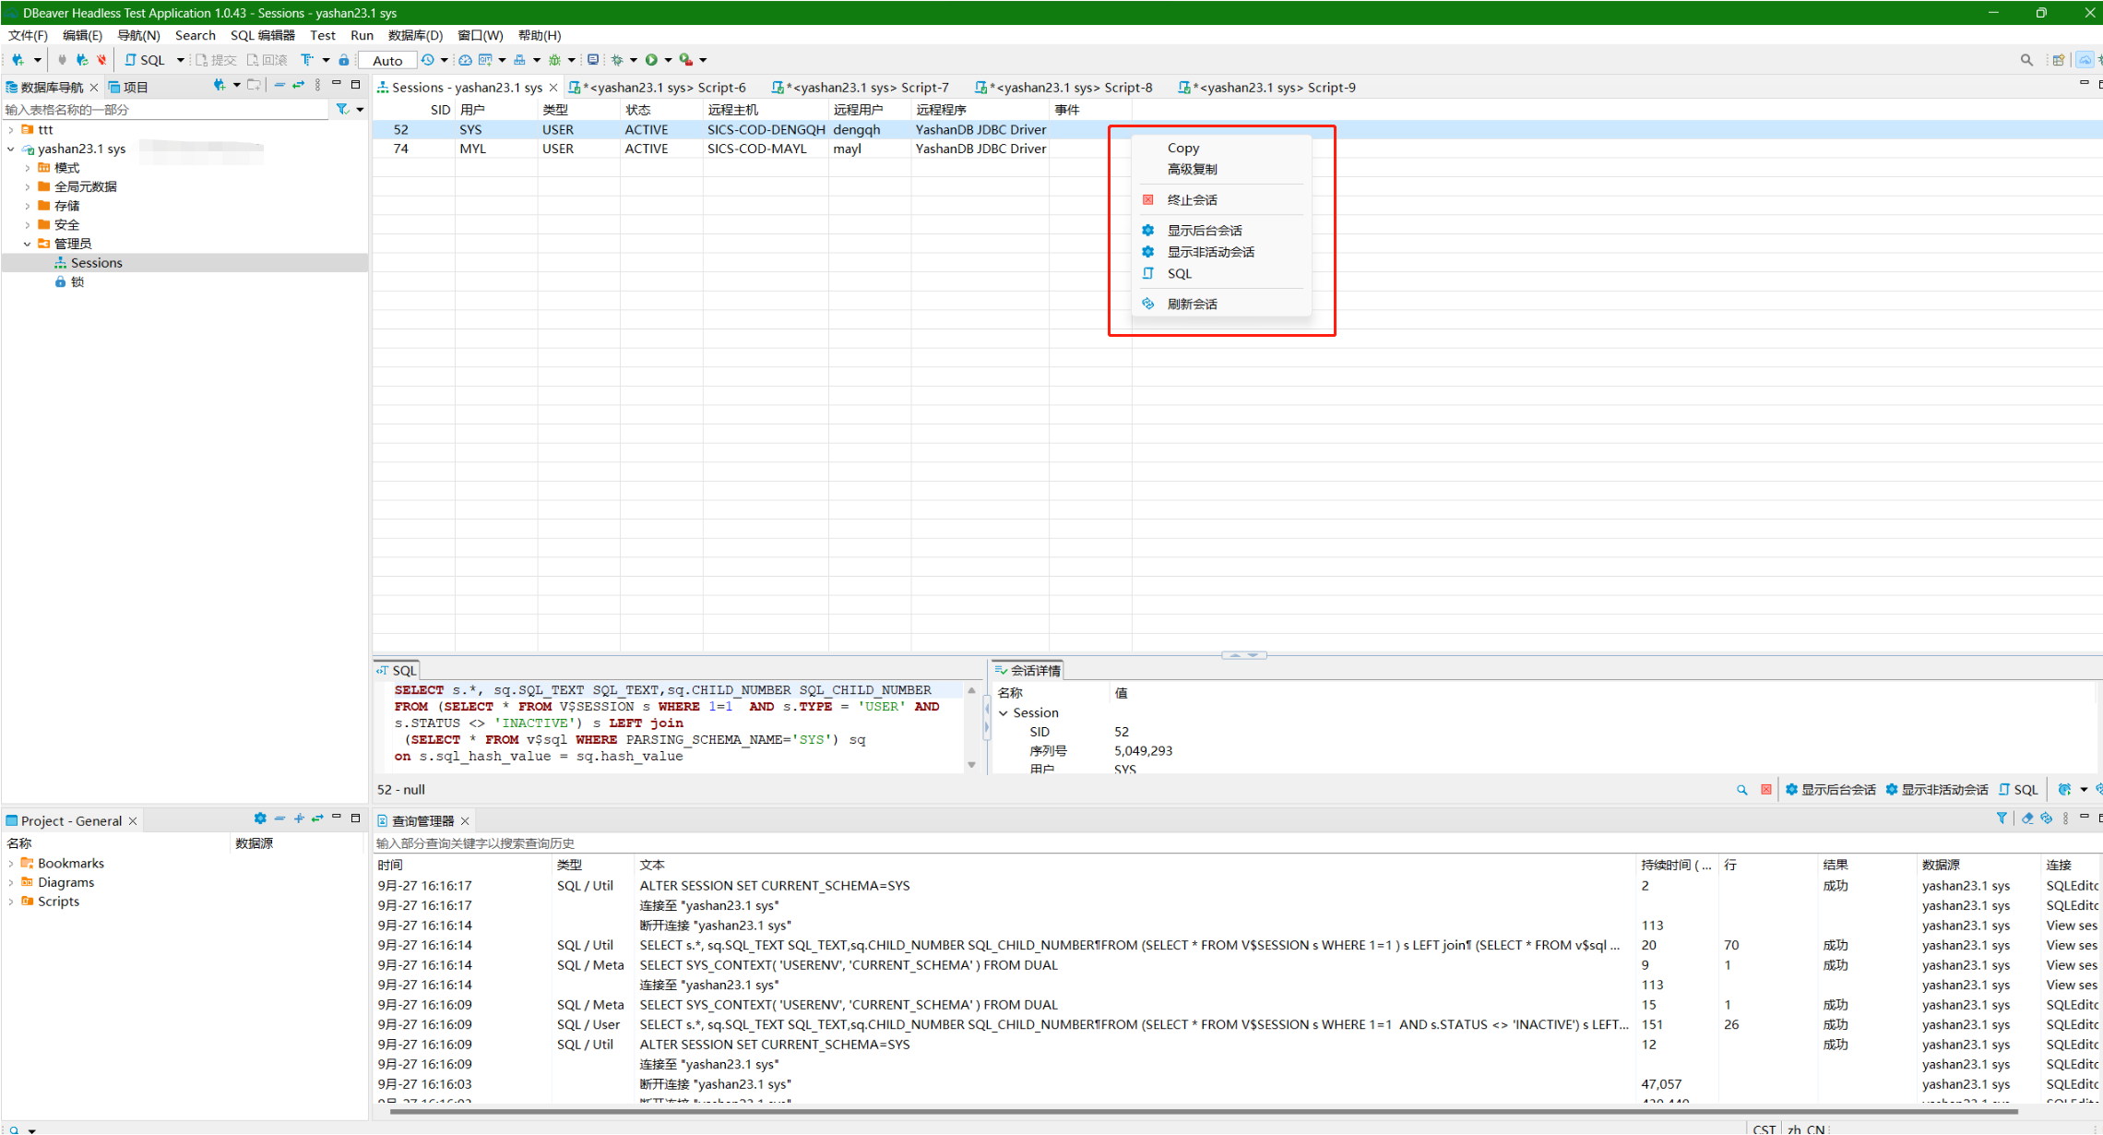Choose 终止会话 in context menu
Screen dimensions: 2103x1135
point(1221,200)
